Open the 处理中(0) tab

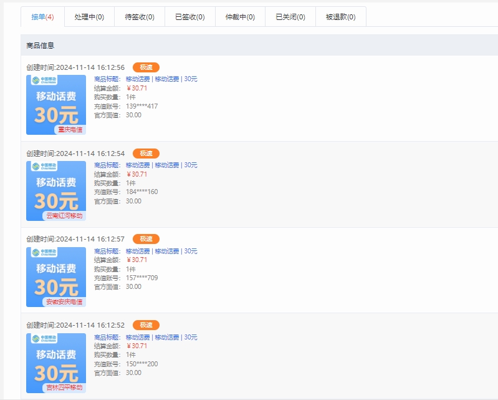coord(89,17)
